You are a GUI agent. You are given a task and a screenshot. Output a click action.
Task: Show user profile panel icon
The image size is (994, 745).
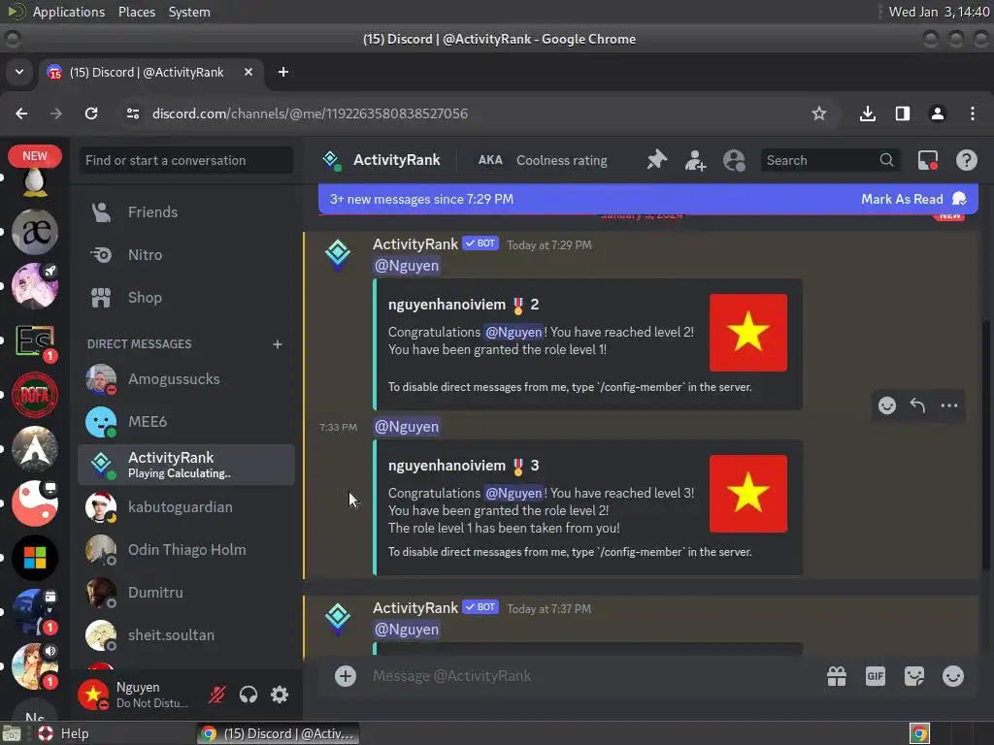pyautogui.click(x=734, y=160)
